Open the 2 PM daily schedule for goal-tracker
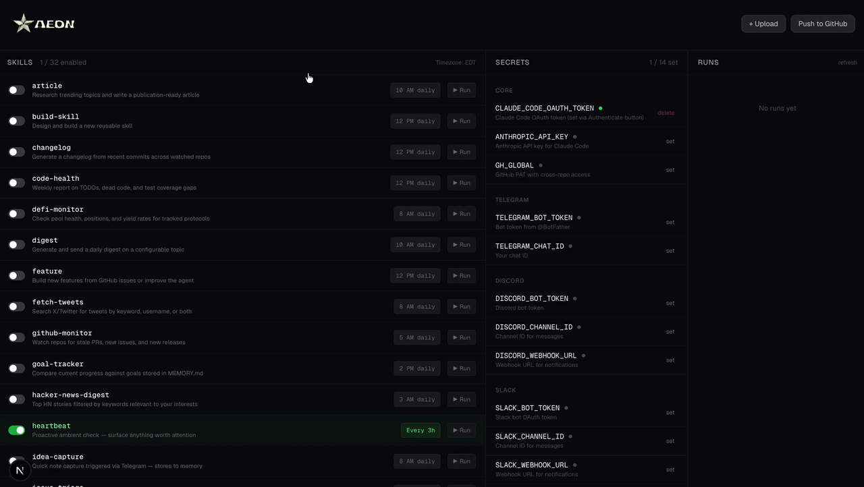 [x=416, y=368]
